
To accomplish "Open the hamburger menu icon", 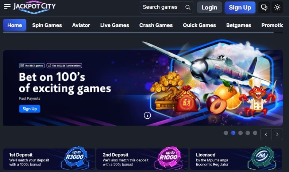I will (x=7, y=7).
